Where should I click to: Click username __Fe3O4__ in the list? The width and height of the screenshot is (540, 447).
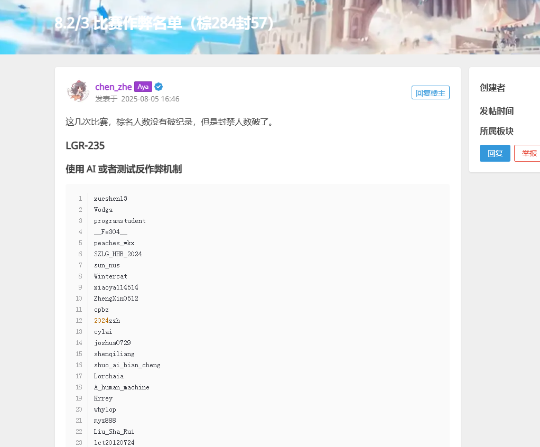pyautogui.click(x=110, y=232)
